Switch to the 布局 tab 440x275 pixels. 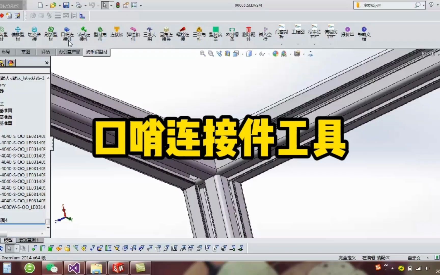coord(6,52)
